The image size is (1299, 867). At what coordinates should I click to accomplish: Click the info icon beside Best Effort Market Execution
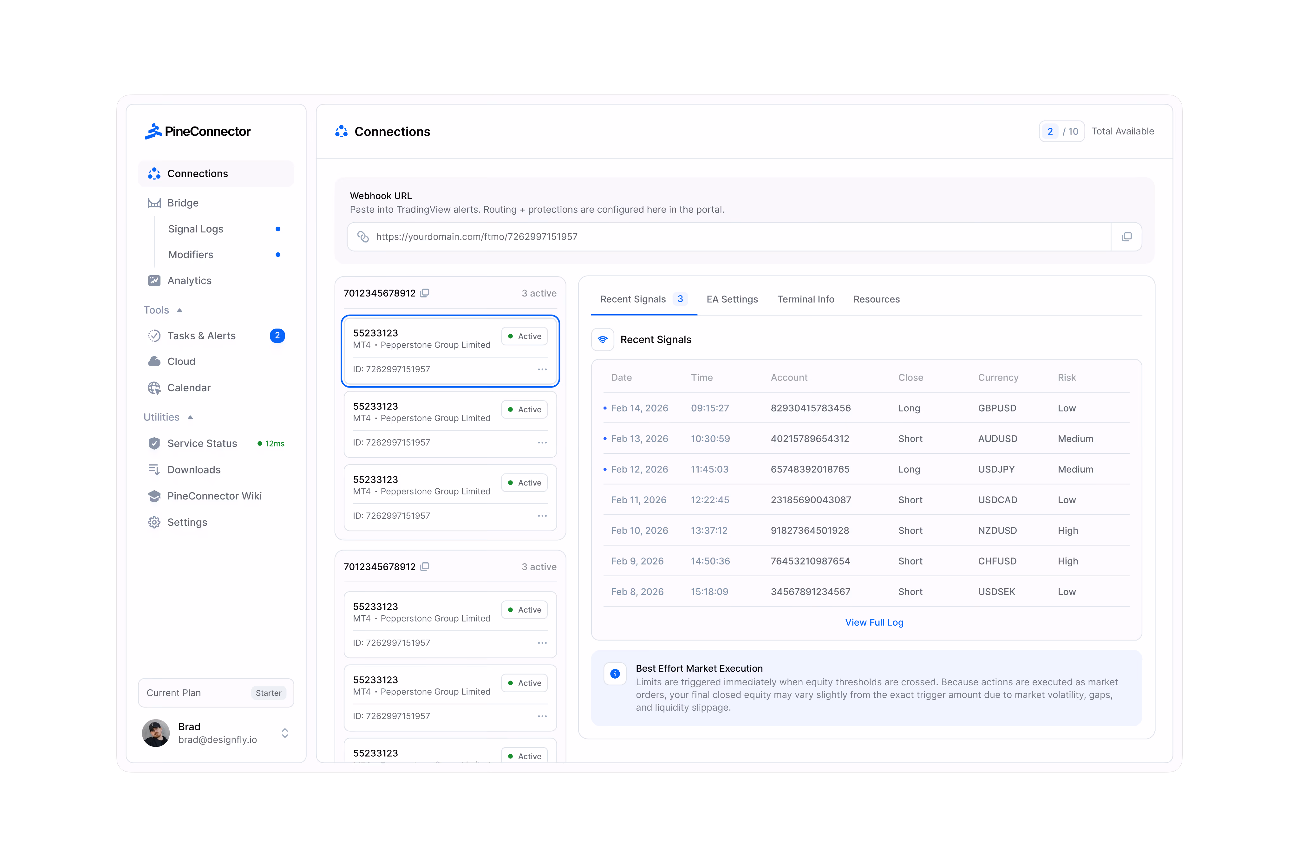(x=615, y=674)
